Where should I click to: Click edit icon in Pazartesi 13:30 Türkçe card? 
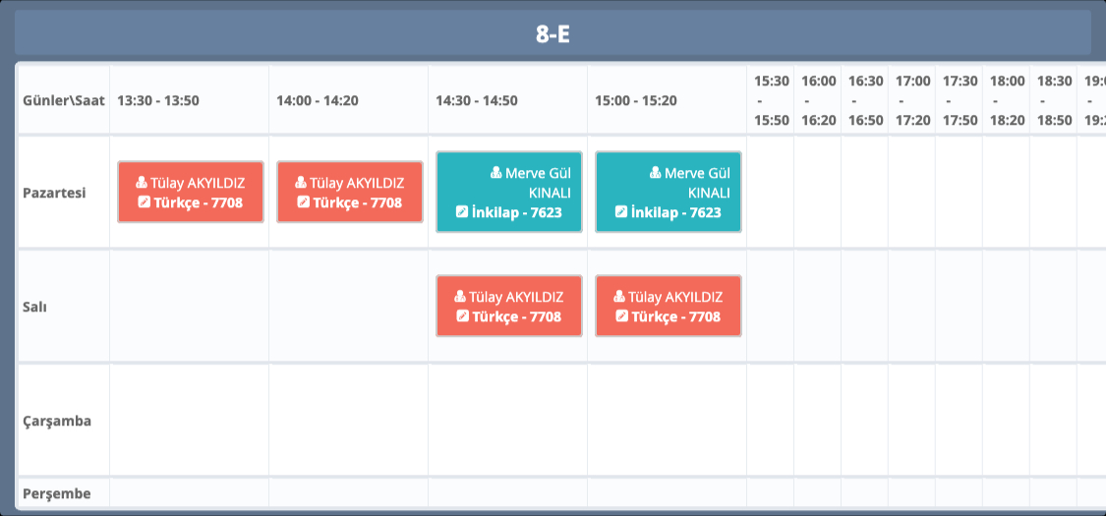(x=145, y=202)
